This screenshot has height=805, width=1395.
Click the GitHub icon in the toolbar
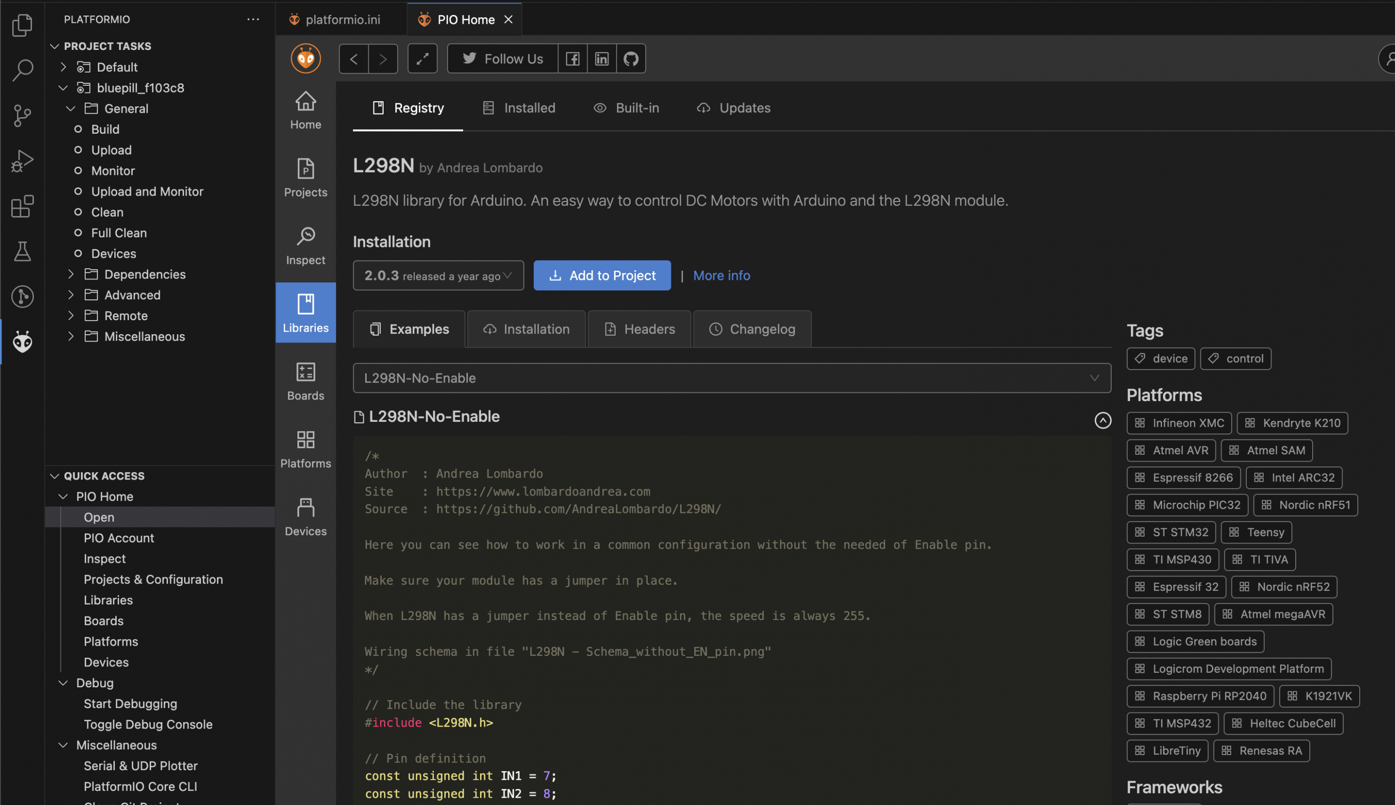tap(631, 59)
